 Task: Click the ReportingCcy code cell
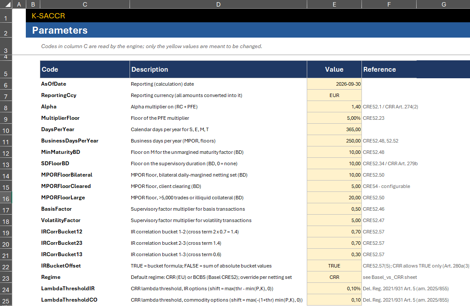click(x=85, y=95)
